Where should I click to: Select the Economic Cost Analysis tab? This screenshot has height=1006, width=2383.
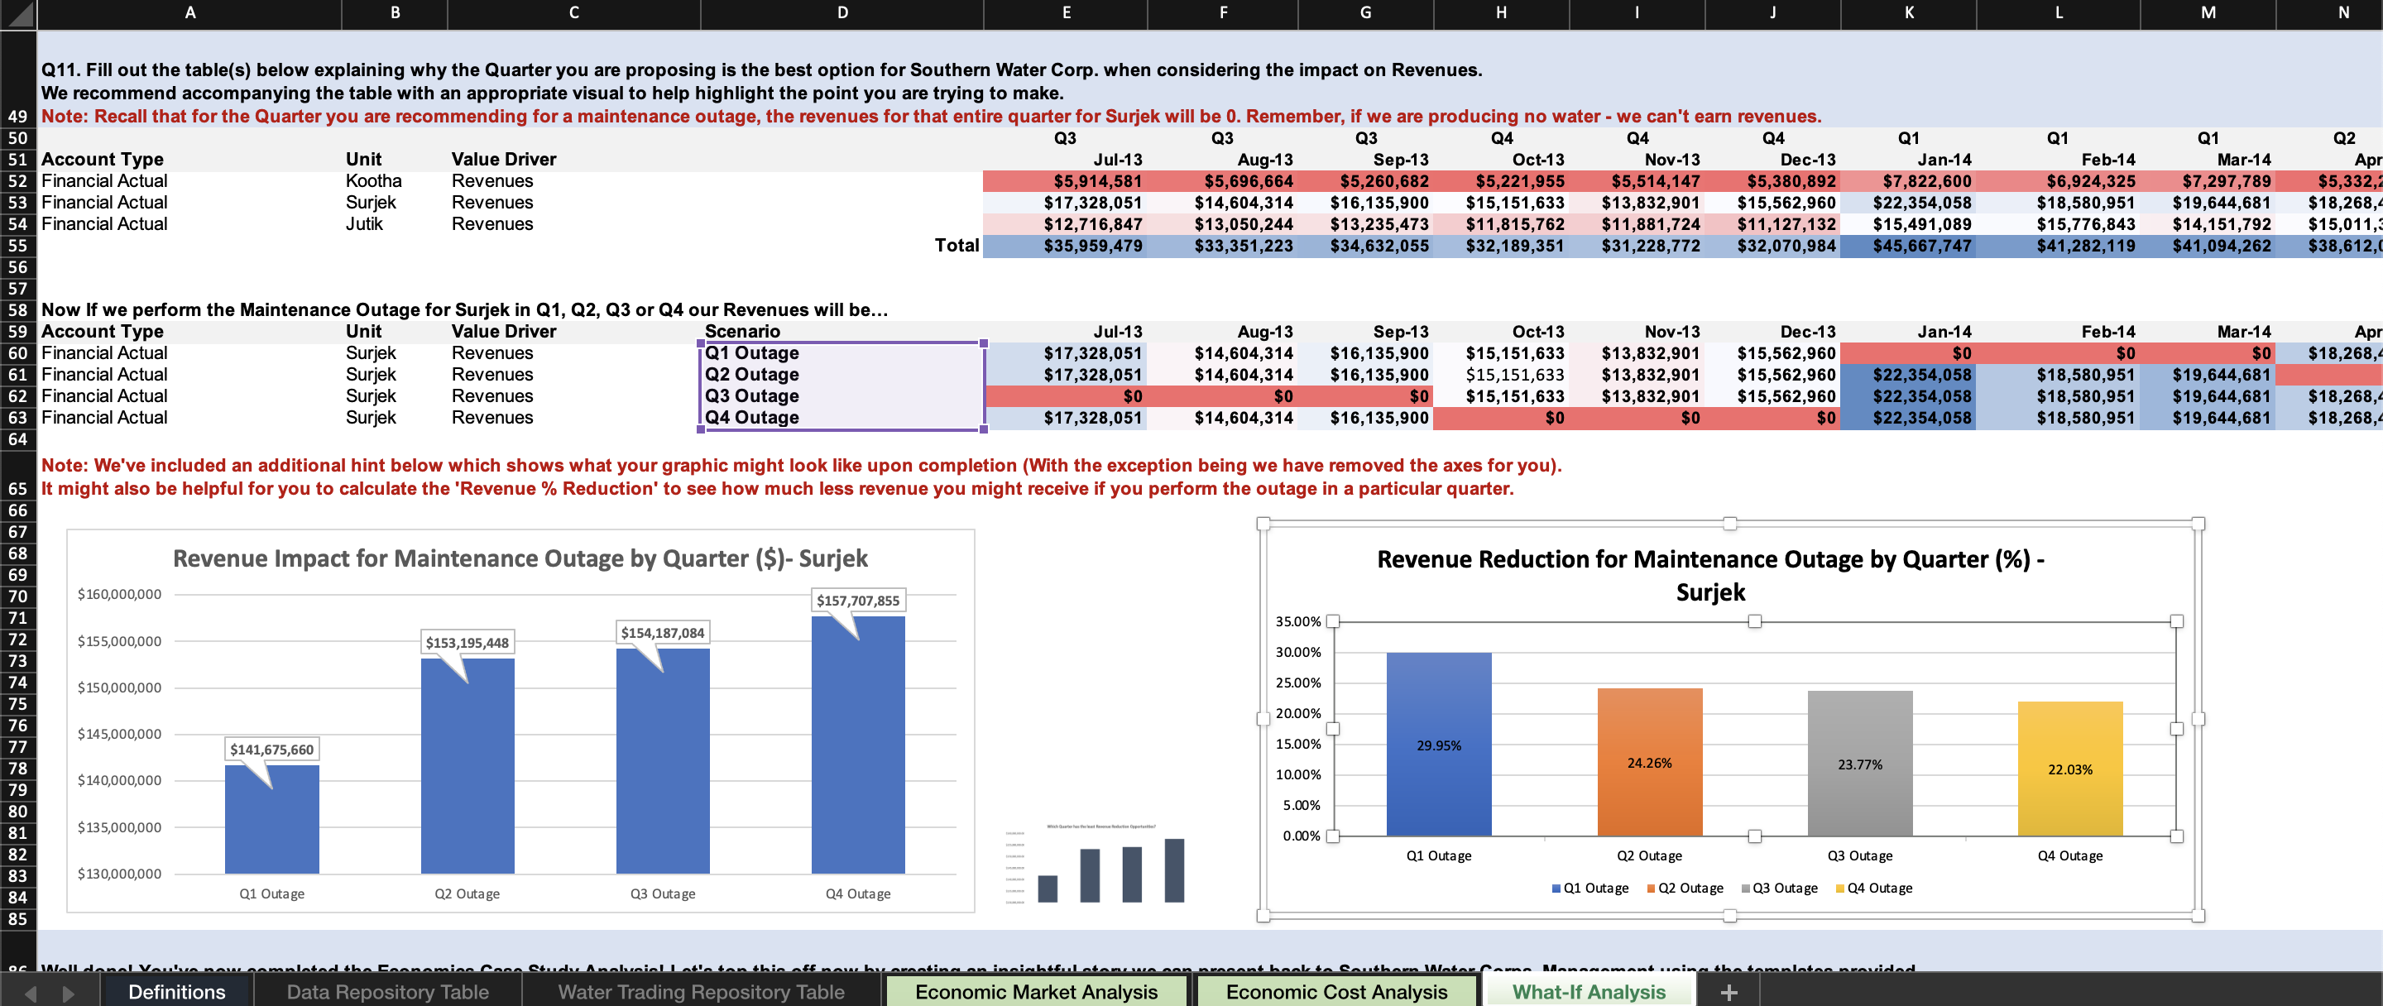click(x=1335, y=990)
